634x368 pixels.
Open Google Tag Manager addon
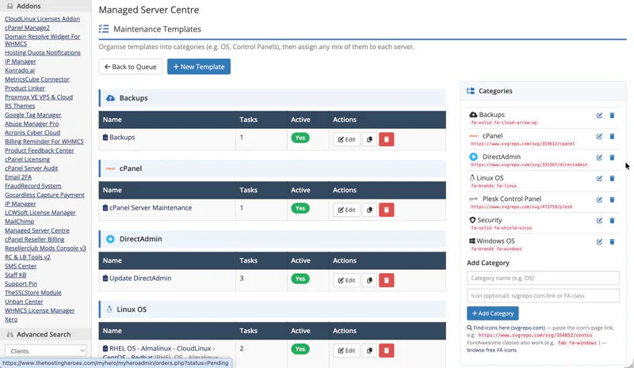33,115
